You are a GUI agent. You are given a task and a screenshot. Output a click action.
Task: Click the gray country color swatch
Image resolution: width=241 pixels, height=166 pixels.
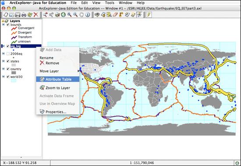14,73
